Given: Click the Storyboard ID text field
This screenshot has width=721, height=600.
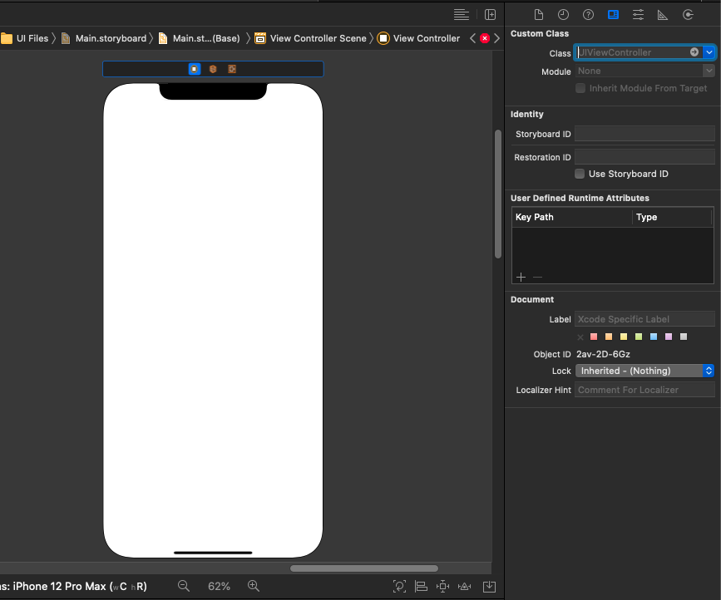Looking at the screenshot, I should point(644,134).
